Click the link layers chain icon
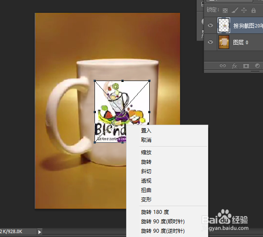This screenshot has width=263, height=237. point(223,66)
